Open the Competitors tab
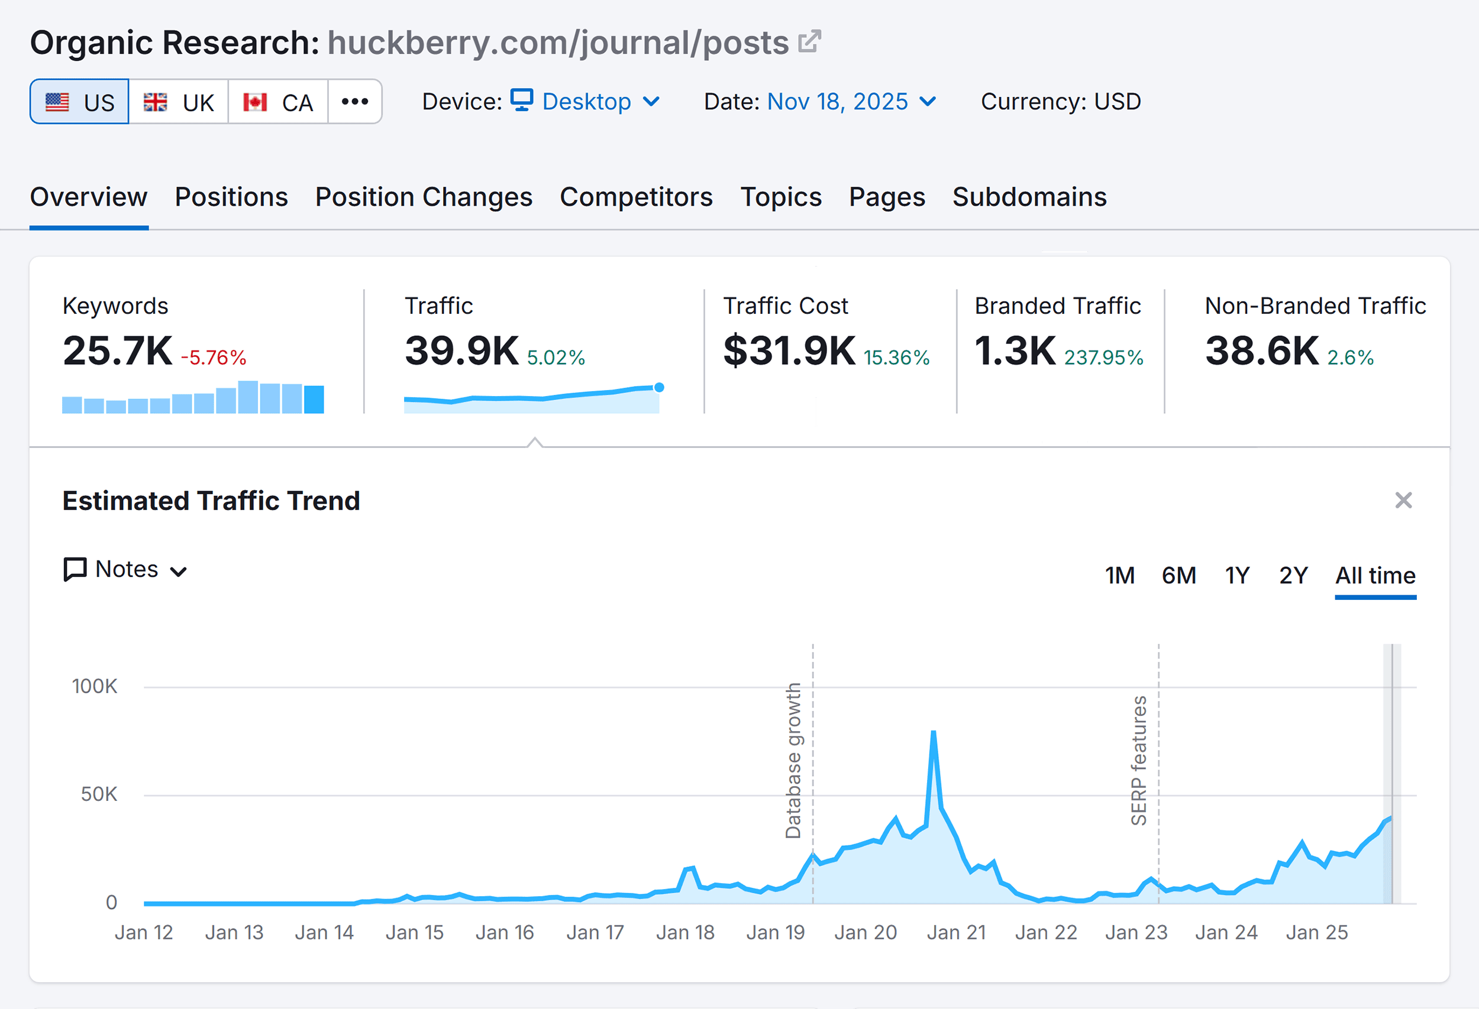 [637, 197]
